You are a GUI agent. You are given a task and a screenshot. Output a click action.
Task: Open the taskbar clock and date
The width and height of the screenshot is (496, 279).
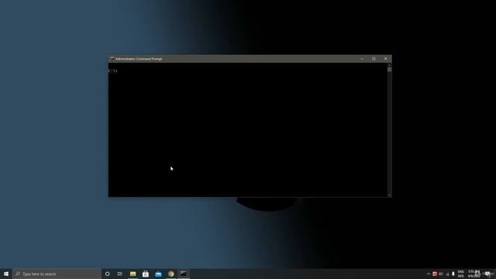(474, 274)
